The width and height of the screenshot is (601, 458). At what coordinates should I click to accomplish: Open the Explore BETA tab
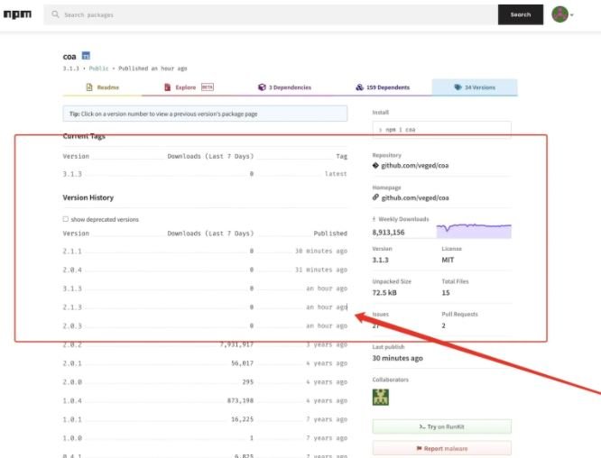(x=189, y=87)
